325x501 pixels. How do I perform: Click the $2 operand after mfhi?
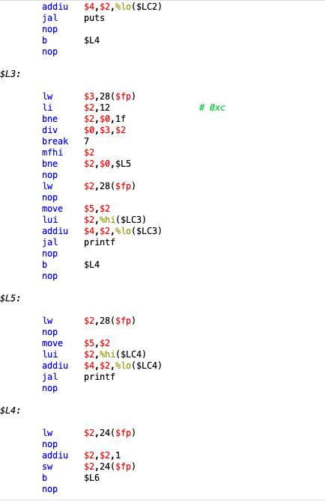(x=89, y=153)
